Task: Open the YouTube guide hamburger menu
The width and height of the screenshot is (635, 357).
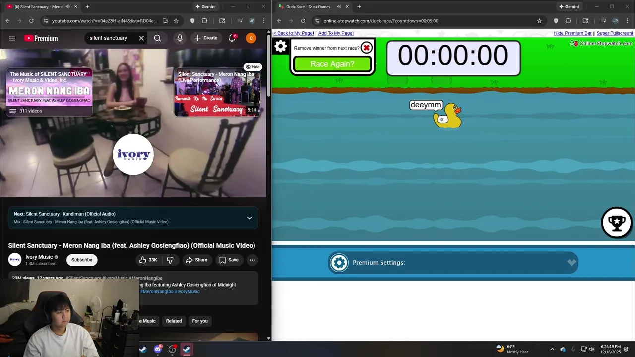Action: 12,38
